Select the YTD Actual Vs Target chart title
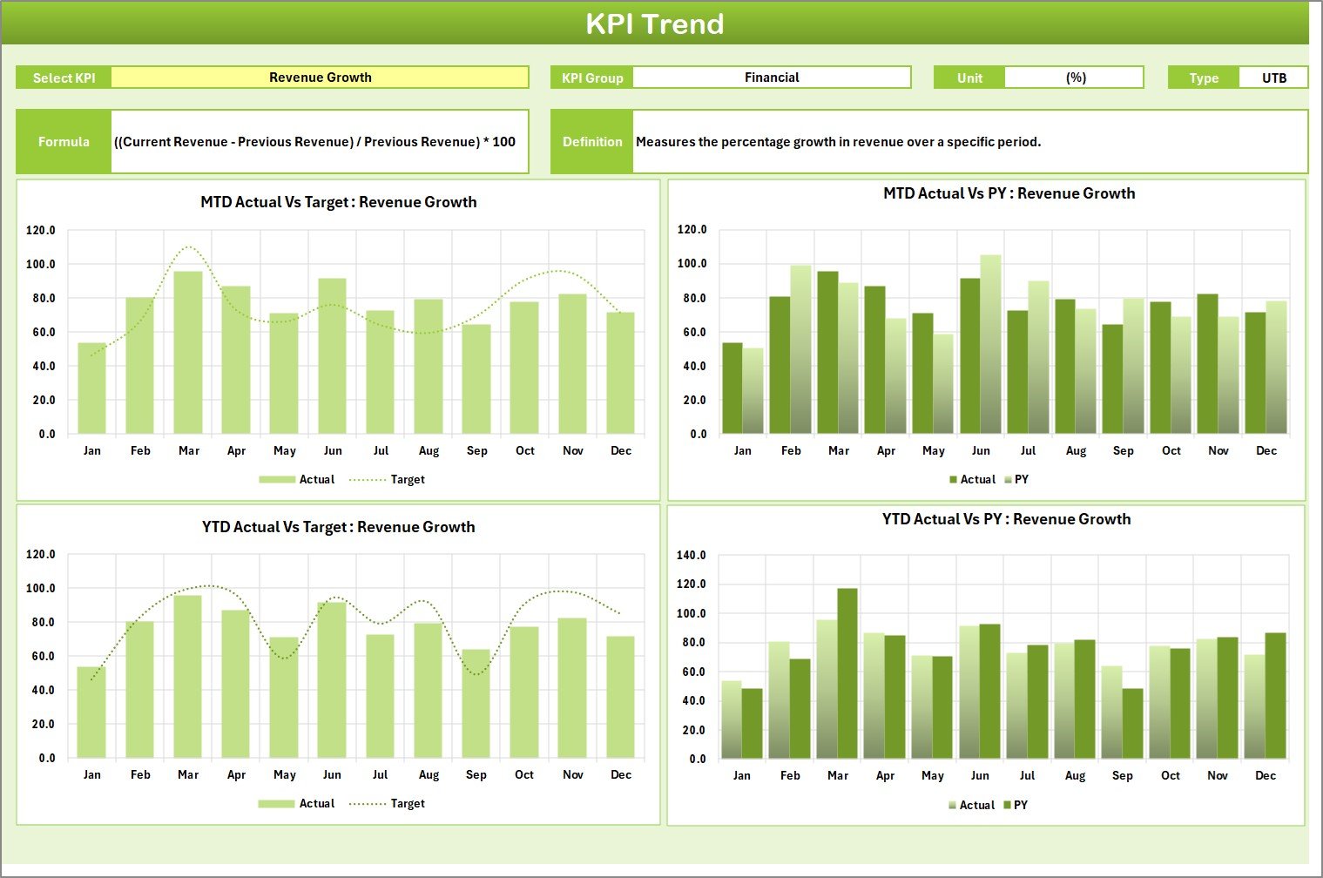Image resolution: width=1323 pixels, height=878 pixels. [x=338, y=527]
